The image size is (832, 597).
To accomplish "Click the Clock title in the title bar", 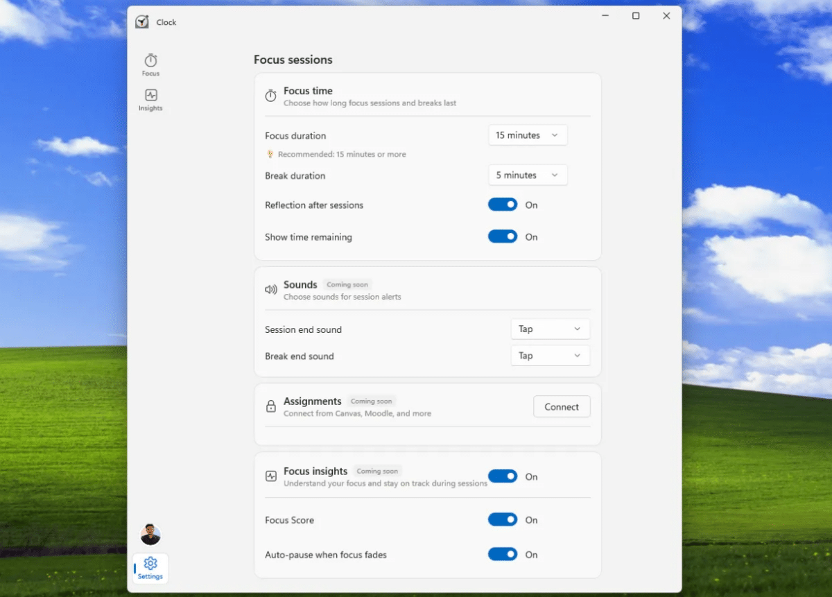I will pos(166,22).
